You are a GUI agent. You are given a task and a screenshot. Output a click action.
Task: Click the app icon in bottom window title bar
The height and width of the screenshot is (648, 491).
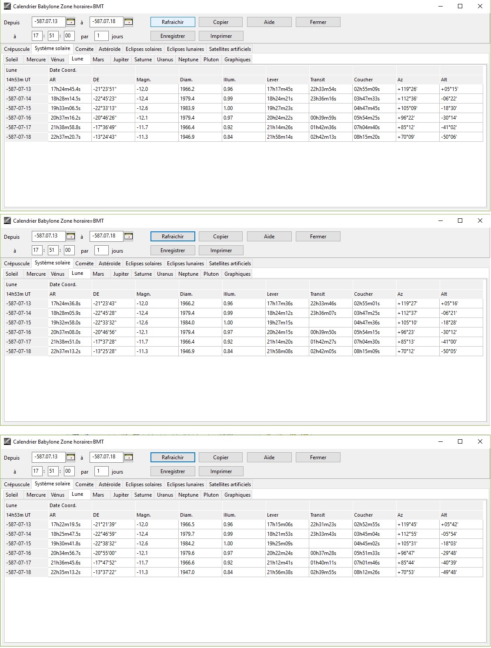coord(7,441)
